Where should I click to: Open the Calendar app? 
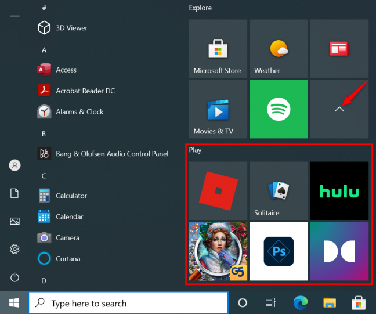[x=60, y=216]
